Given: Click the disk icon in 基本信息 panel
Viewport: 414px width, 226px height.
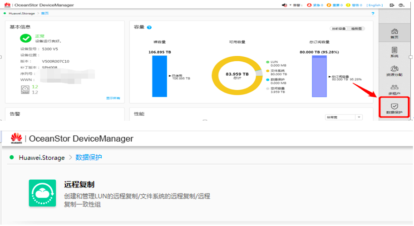Looking at the screenshot, I should pyautogui.click(x=25, y=89).
